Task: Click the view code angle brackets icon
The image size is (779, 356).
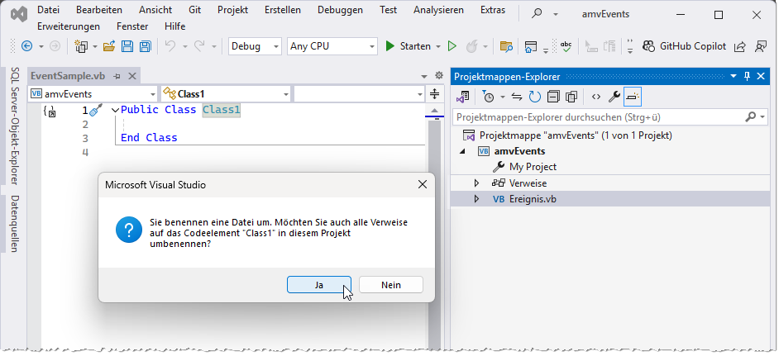Action: (x=596, y=97)
